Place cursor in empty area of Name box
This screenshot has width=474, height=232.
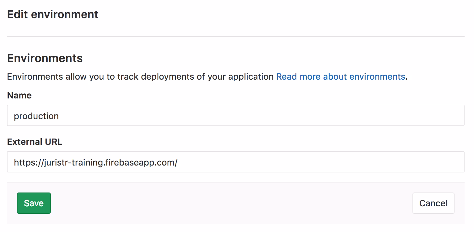pos(283,116)
